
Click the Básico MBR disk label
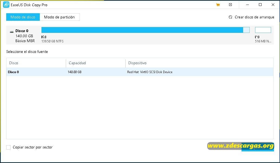tap(25, 41)
